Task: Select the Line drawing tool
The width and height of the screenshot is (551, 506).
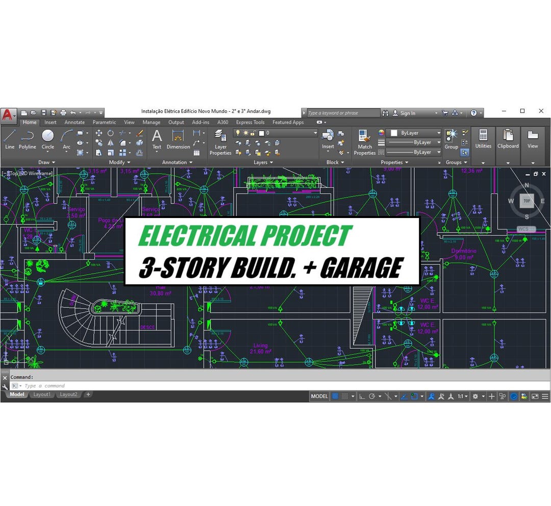Action: (x=10, y=140)
